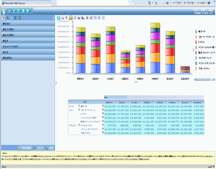Screen dimensions: 216x169
Task: Click the person icon in side panel
Action: 20,18
